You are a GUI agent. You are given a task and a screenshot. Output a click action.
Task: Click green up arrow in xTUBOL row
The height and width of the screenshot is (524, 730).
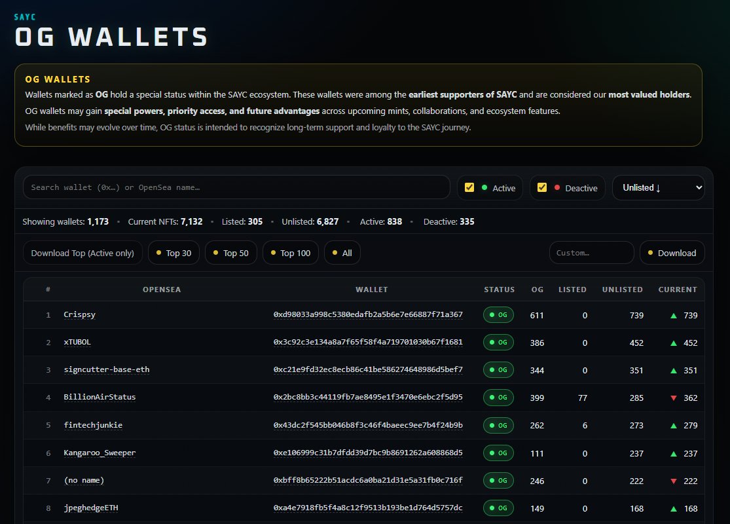click(673, 343)
